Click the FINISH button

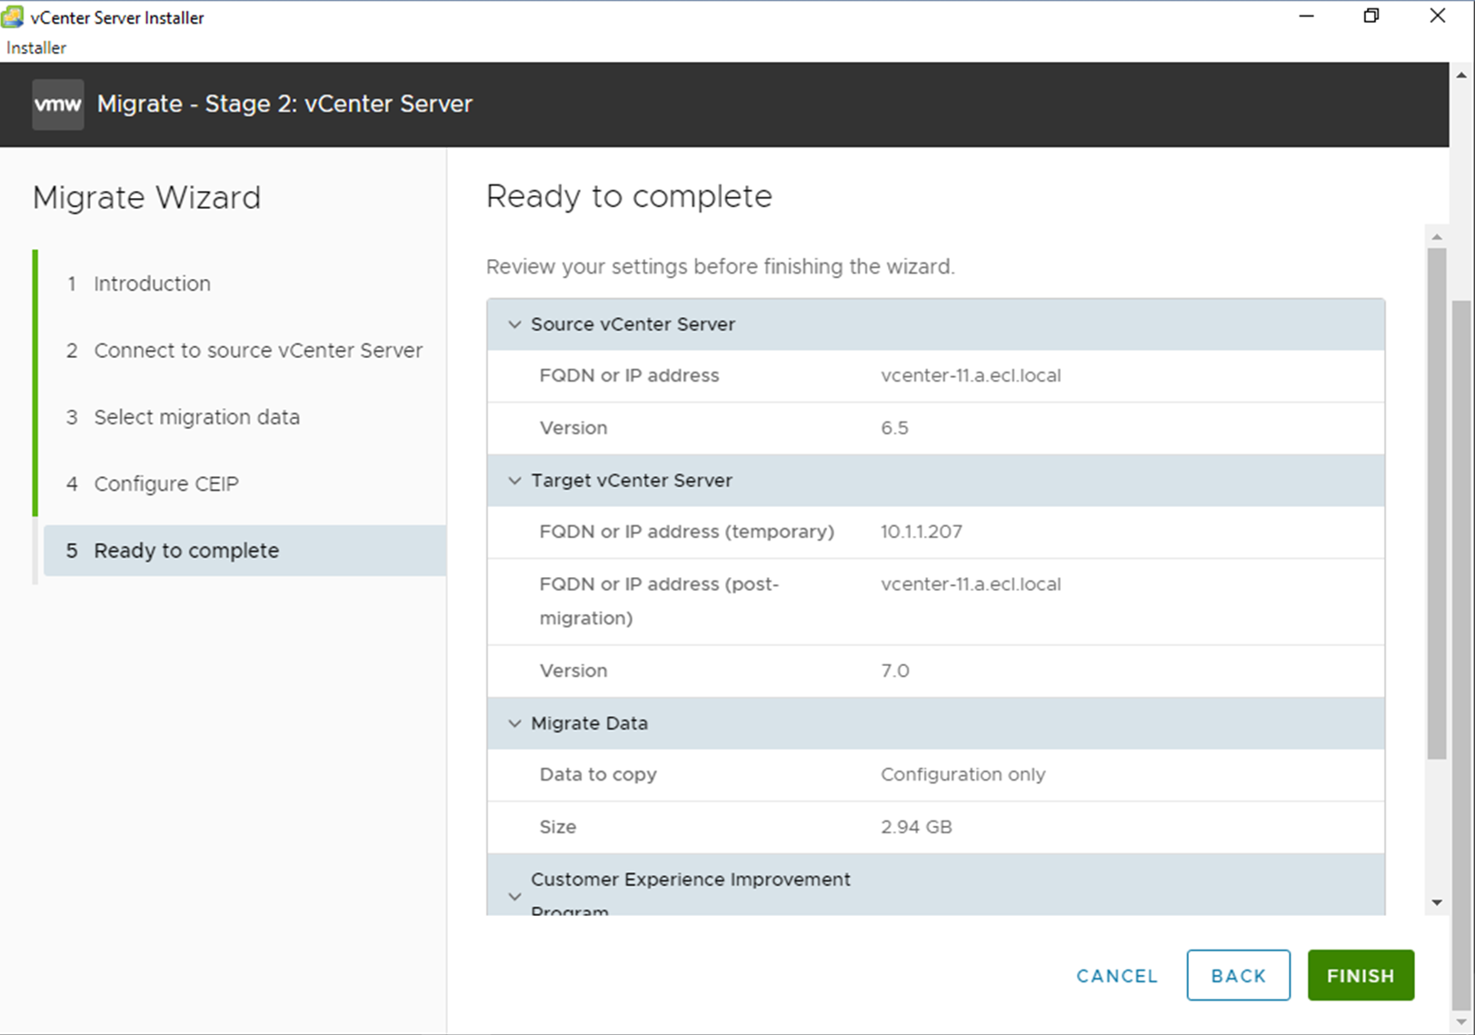(1360, 975)
